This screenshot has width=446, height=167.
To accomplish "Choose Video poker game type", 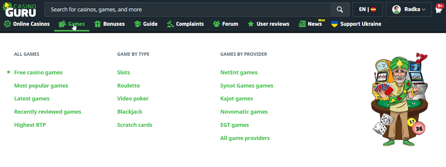I will click(x=133, y=99).
